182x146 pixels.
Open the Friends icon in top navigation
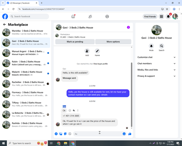click(x=90, y=16)
